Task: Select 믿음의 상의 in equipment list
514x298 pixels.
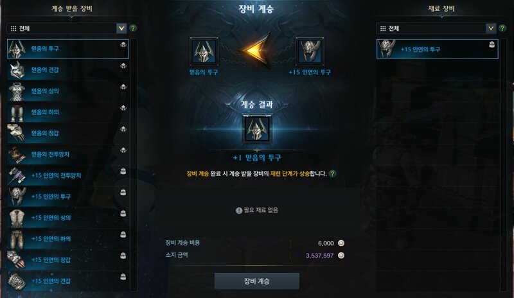Action: coord(68,91)
